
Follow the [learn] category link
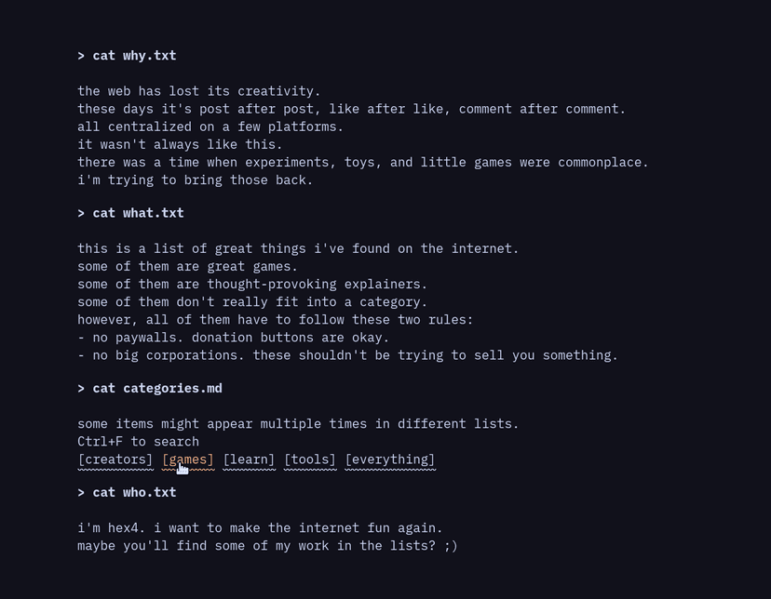coord(249,459)
